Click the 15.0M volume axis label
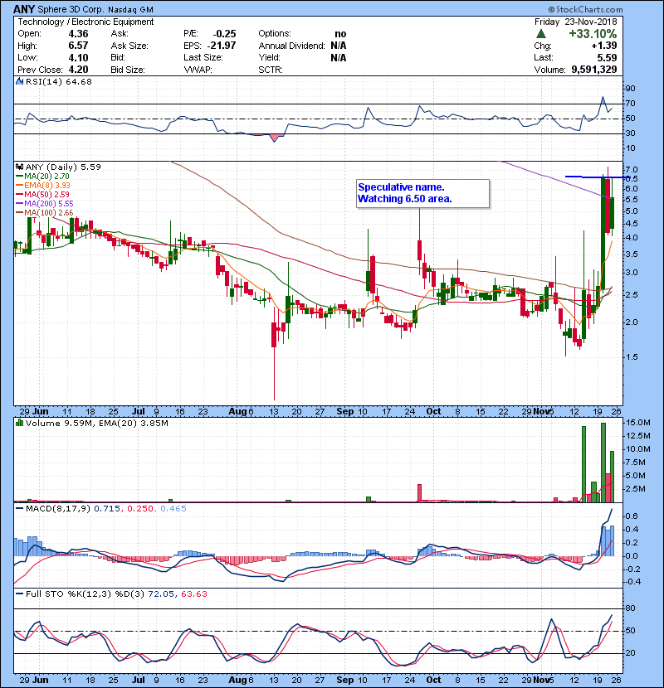The height and width of the screenshot is (688, 664). [637, 423]
